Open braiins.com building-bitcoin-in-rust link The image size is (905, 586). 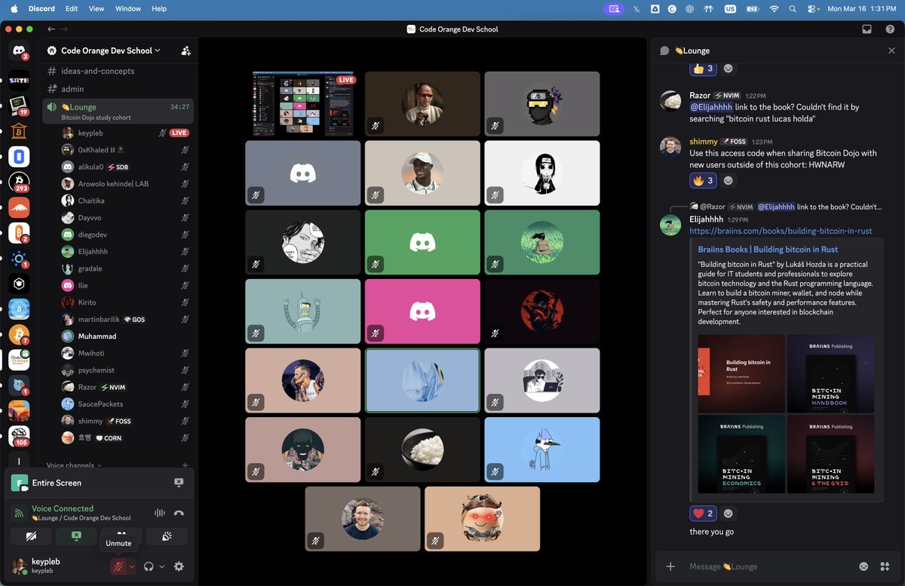point(781,231)
